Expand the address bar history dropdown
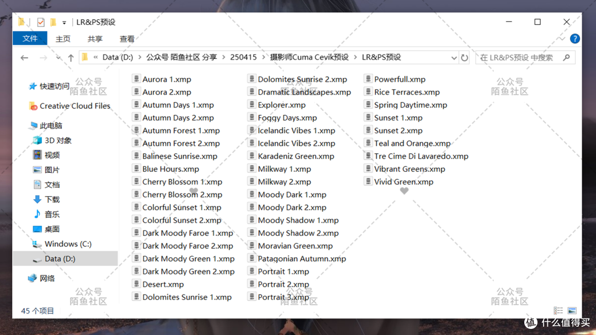Image resolution: width=596 pixels, height=335 pixels. point(454,58)
